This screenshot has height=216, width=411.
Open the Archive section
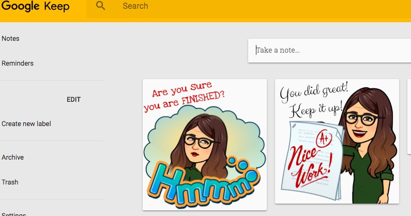12,157
